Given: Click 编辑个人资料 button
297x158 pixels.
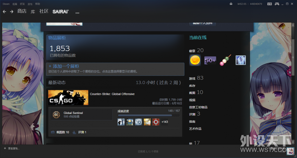Looking at the screenshot, I should tap(202, 24).
